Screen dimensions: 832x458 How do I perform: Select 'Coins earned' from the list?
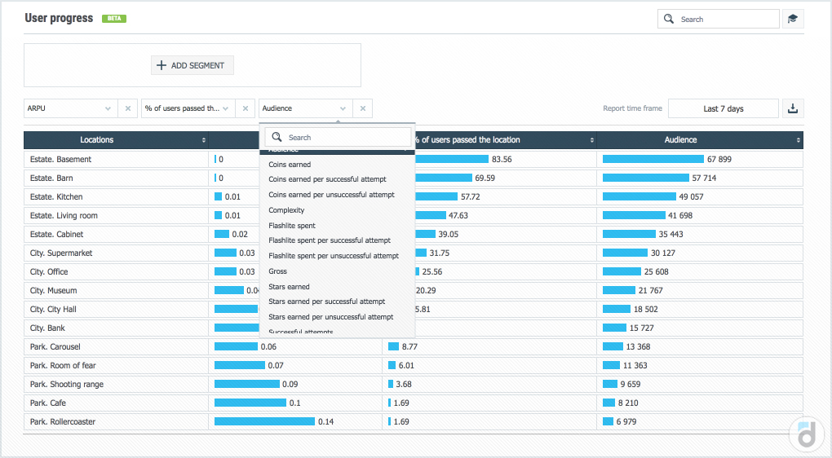pyautogui.click(x=290, y=165)
